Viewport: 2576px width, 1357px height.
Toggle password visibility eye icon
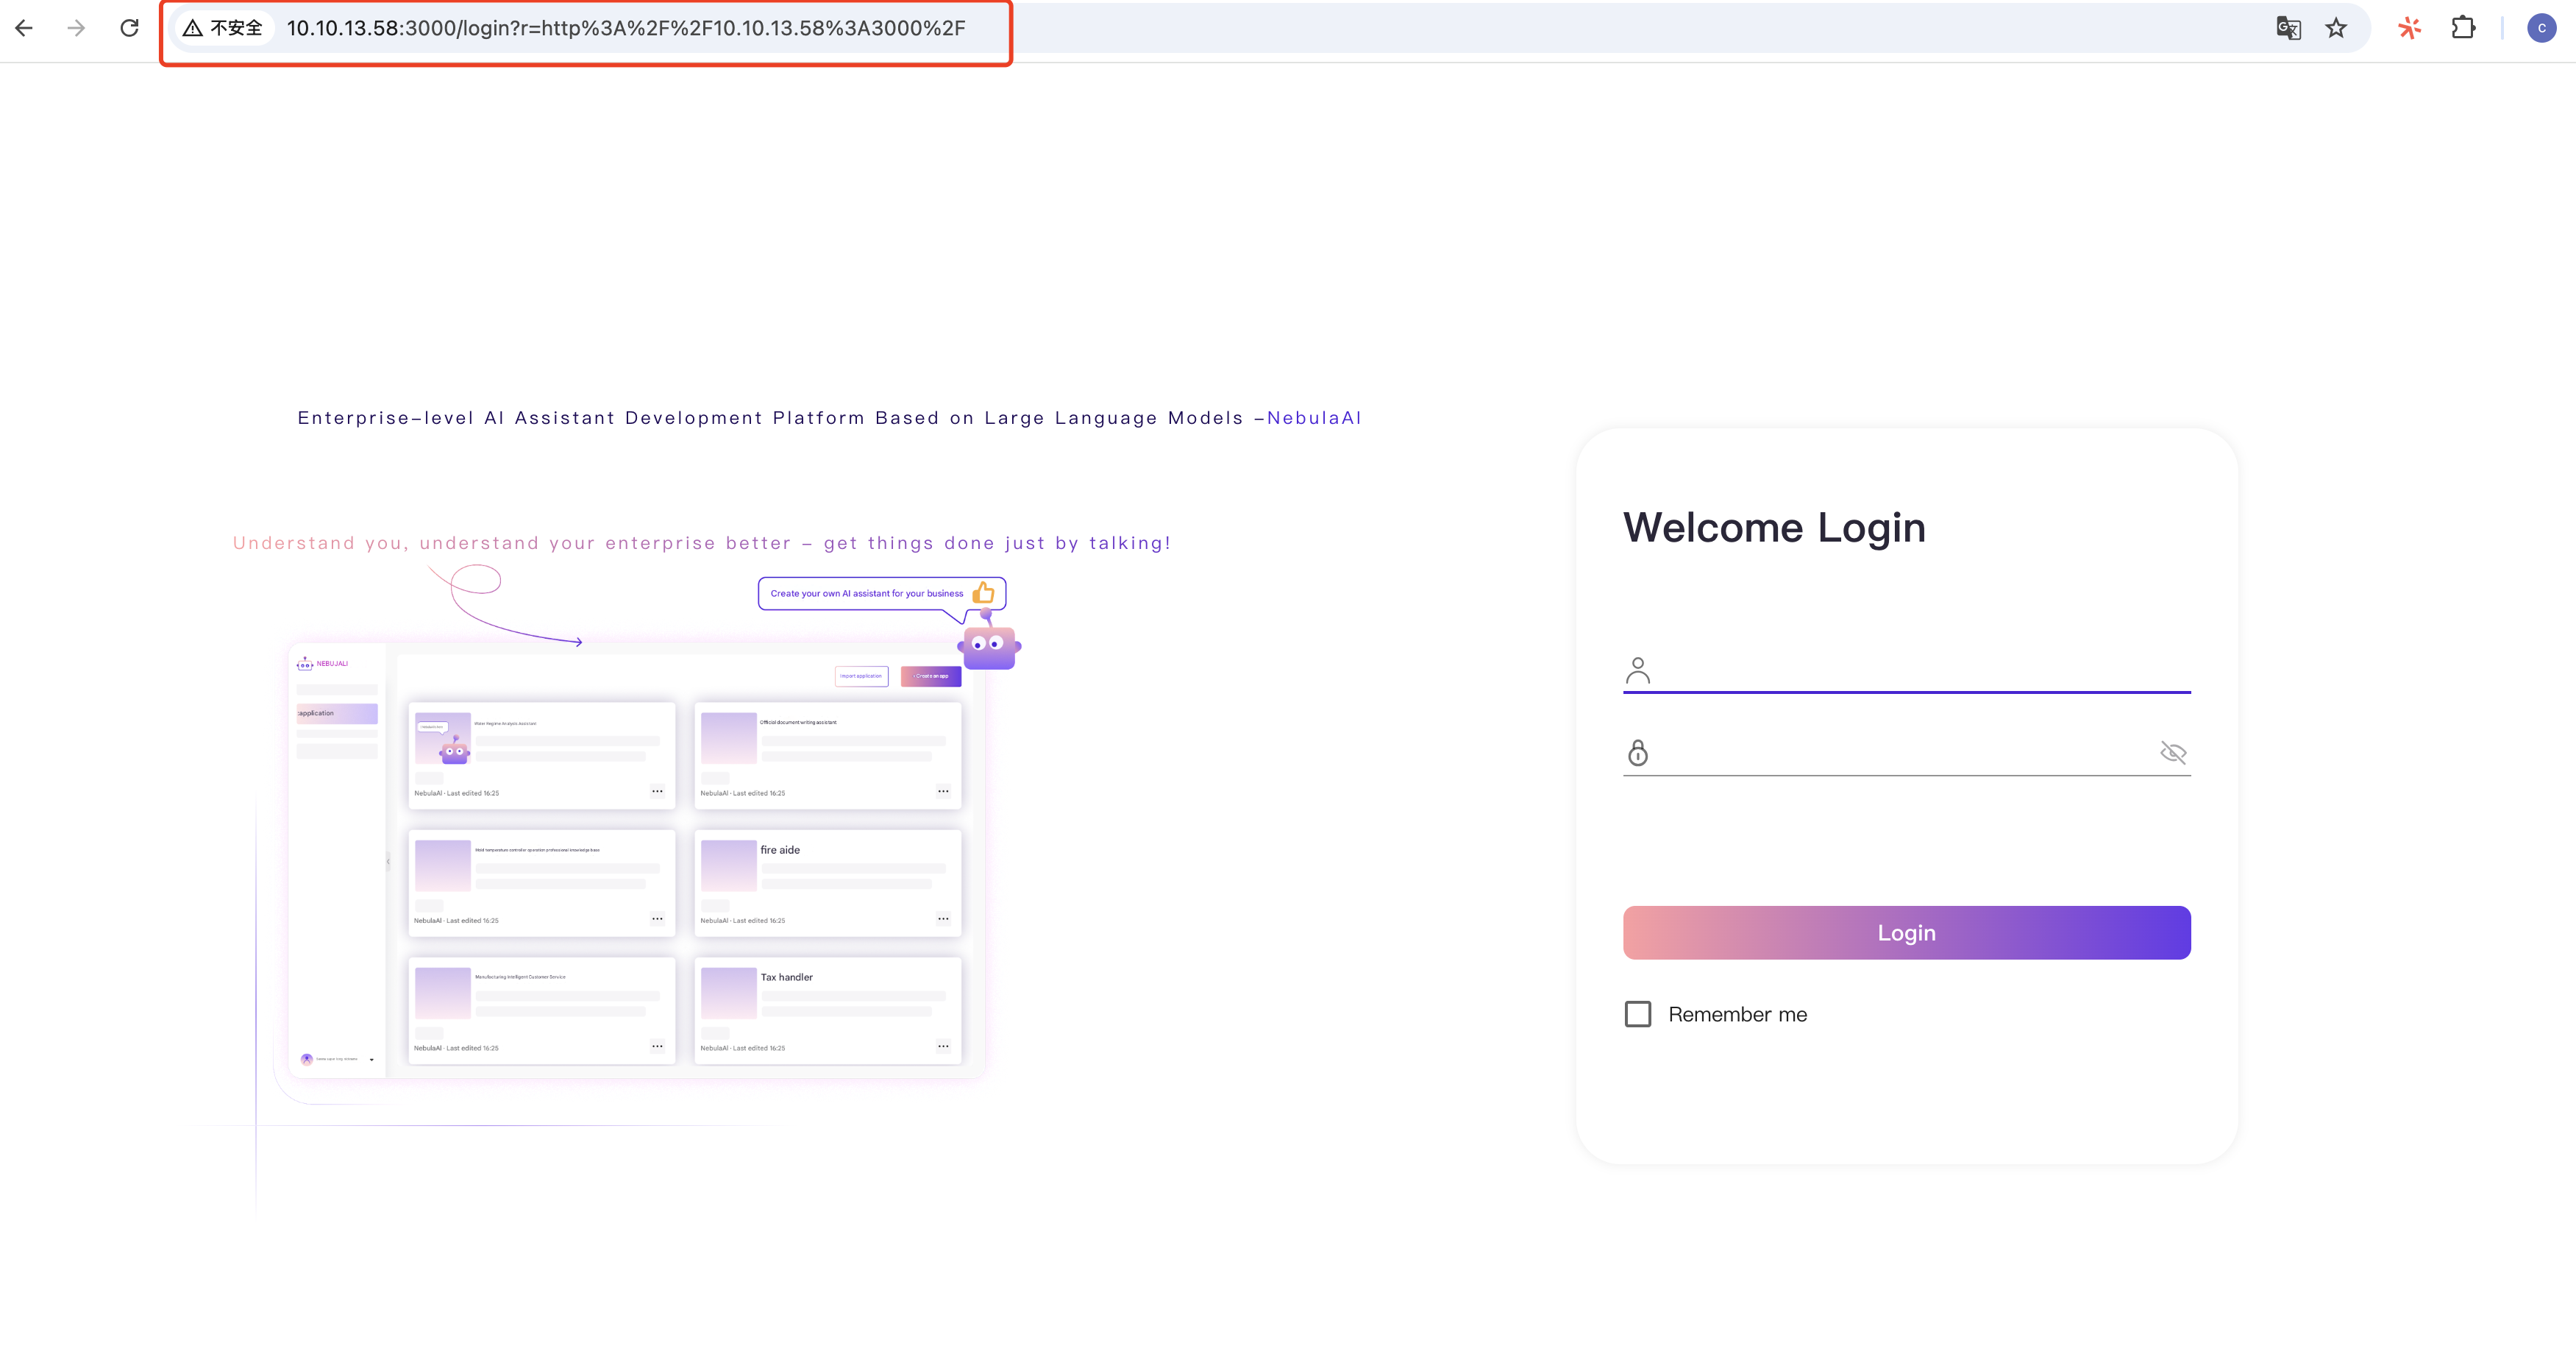coord(2173,753)
